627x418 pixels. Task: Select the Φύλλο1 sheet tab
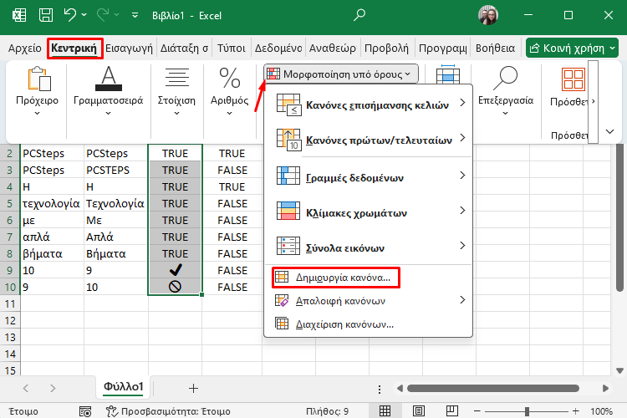coord(123,387)
